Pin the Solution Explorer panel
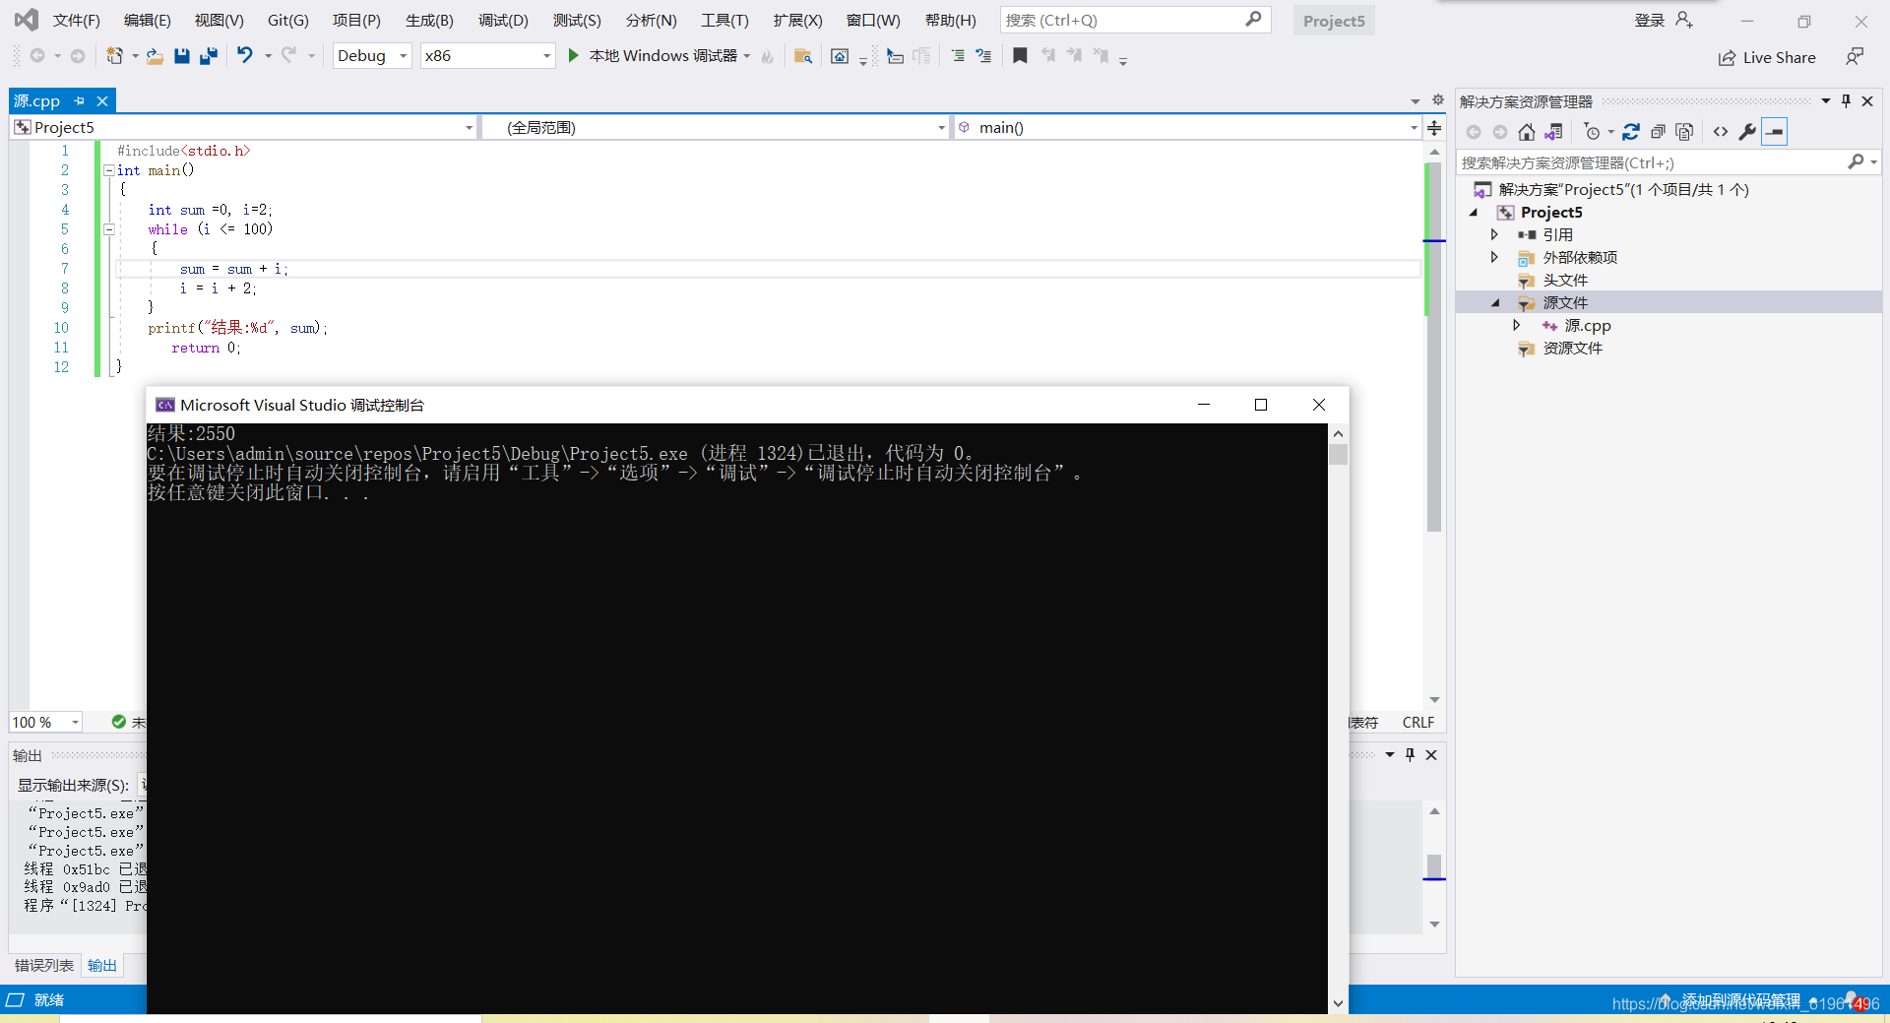Screen dimensions: 1890x1023 tap(1846, 101)
